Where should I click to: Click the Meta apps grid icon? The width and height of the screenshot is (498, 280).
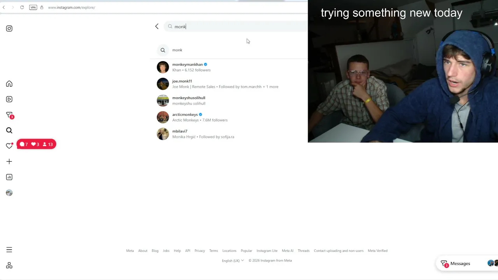click(x=9, y=266)
